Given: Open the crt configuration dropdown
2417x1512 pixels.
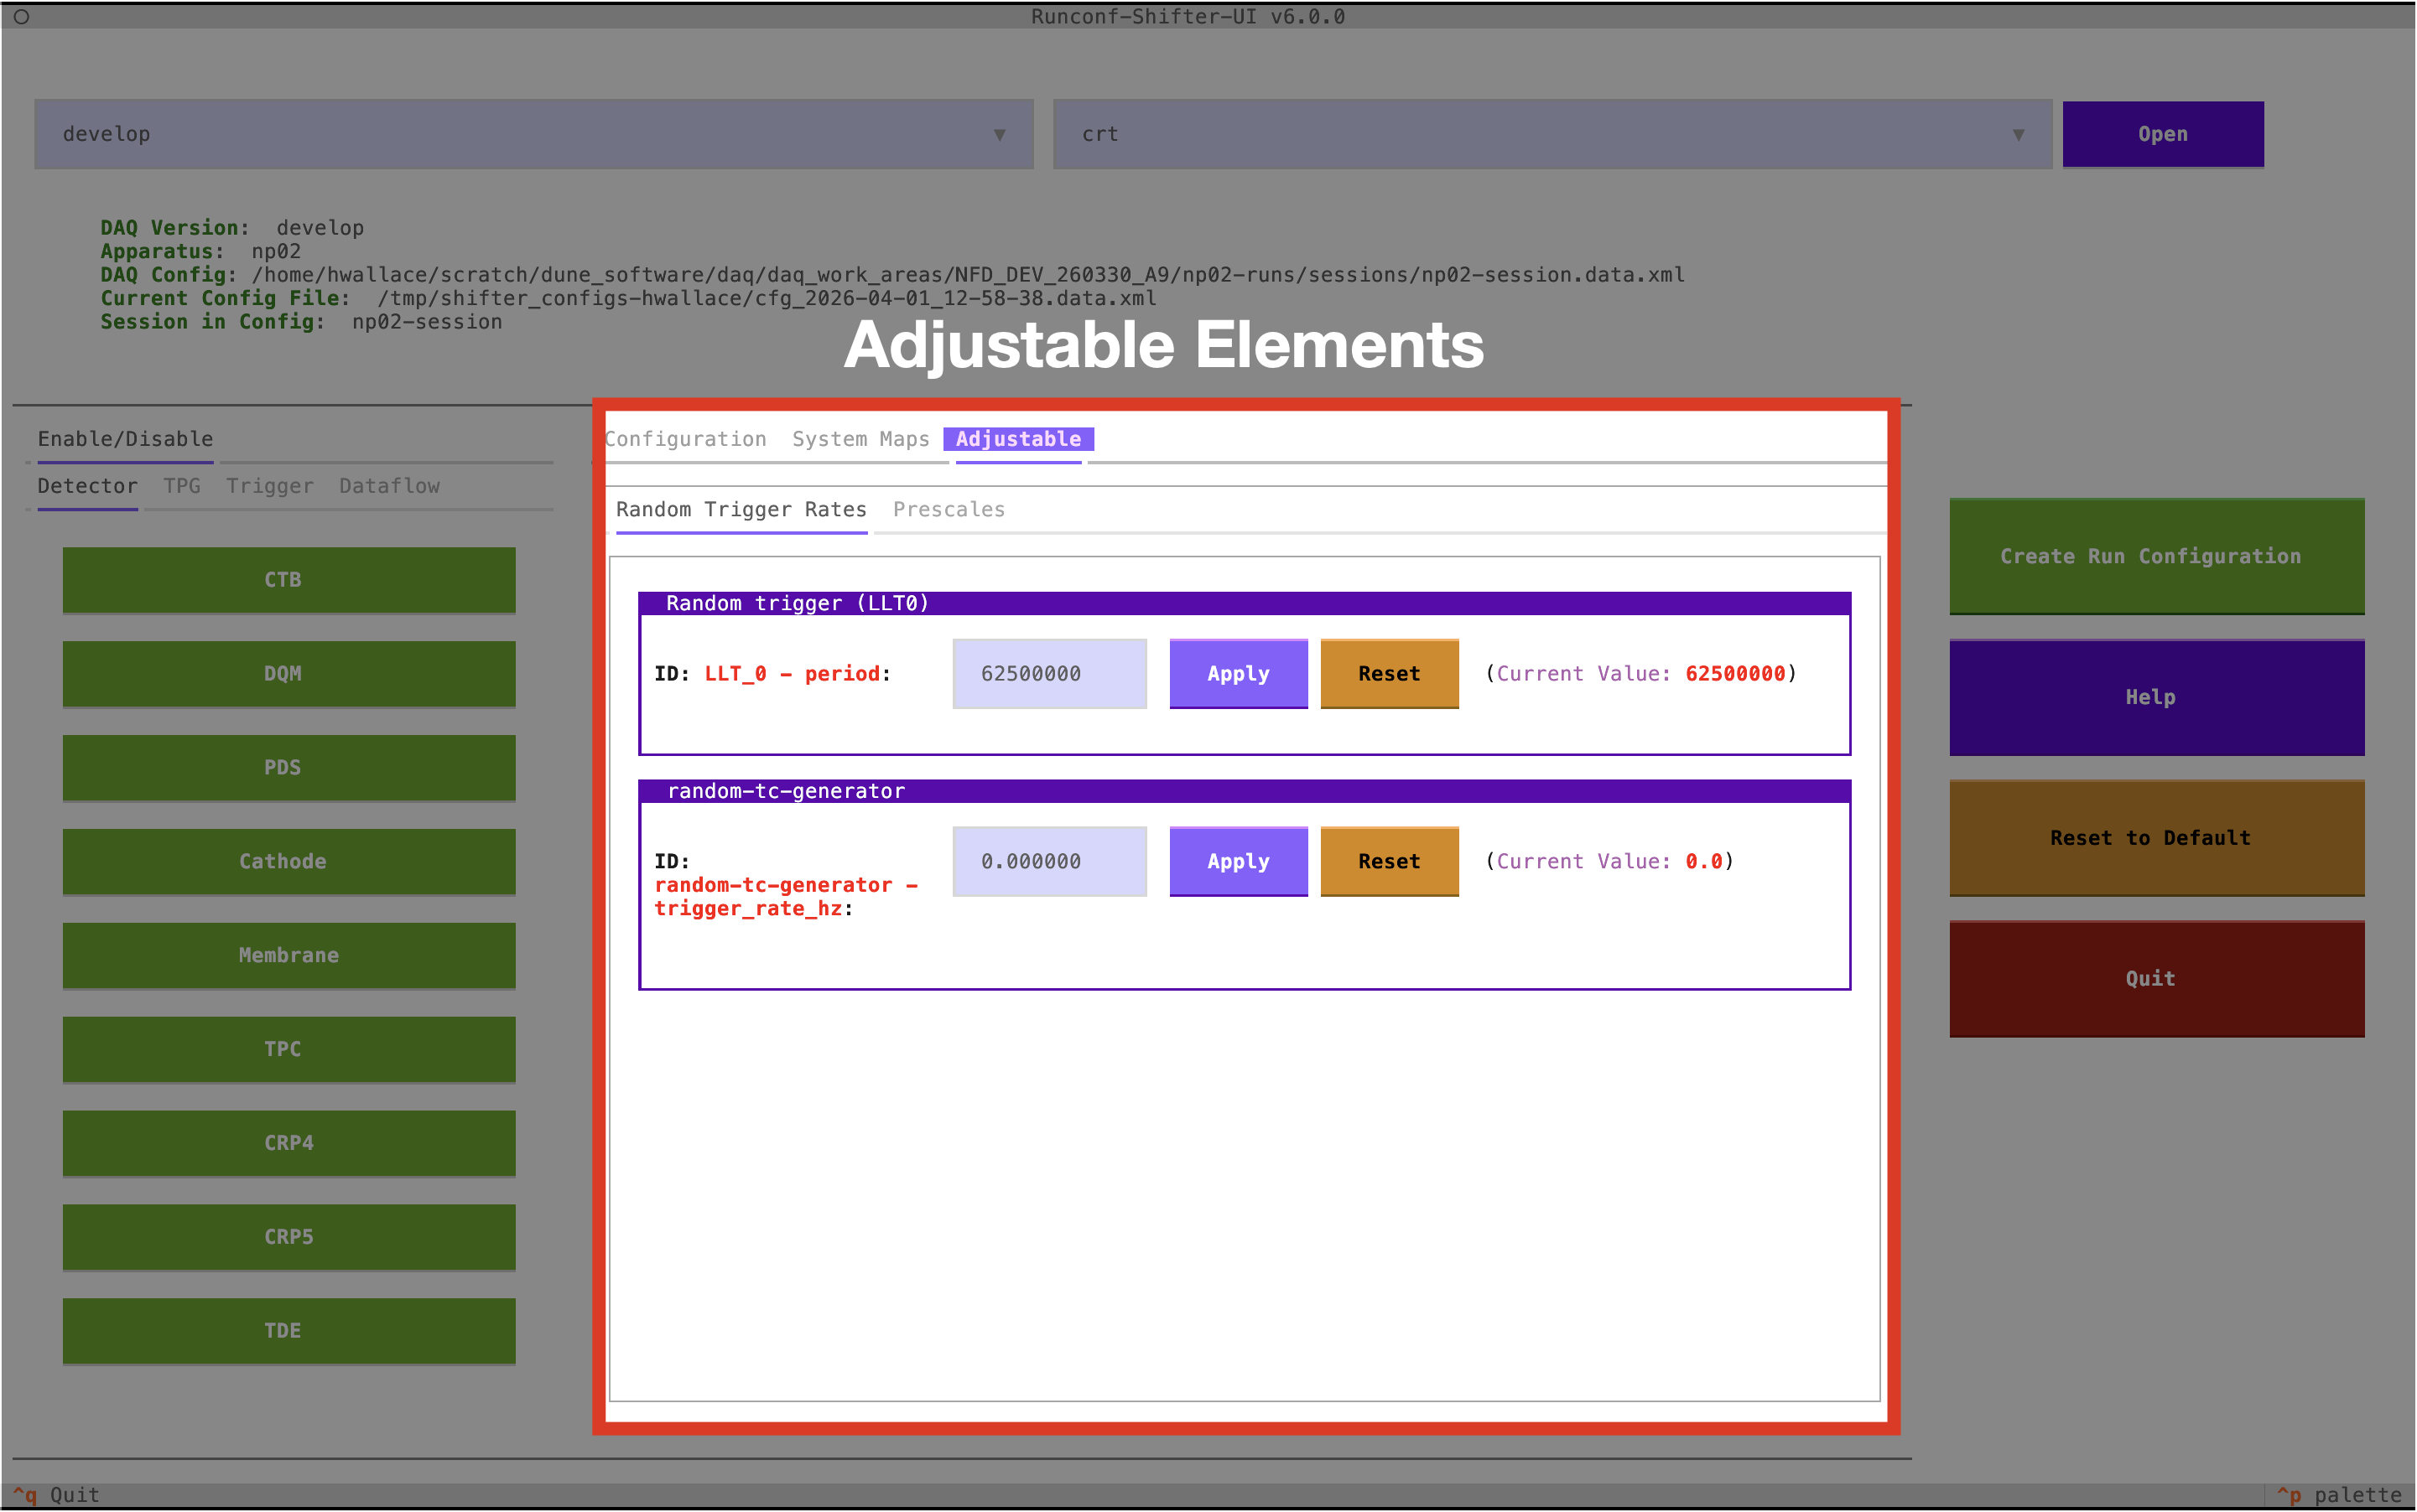Looking at the screenshot, I should tap(1552, 134).
